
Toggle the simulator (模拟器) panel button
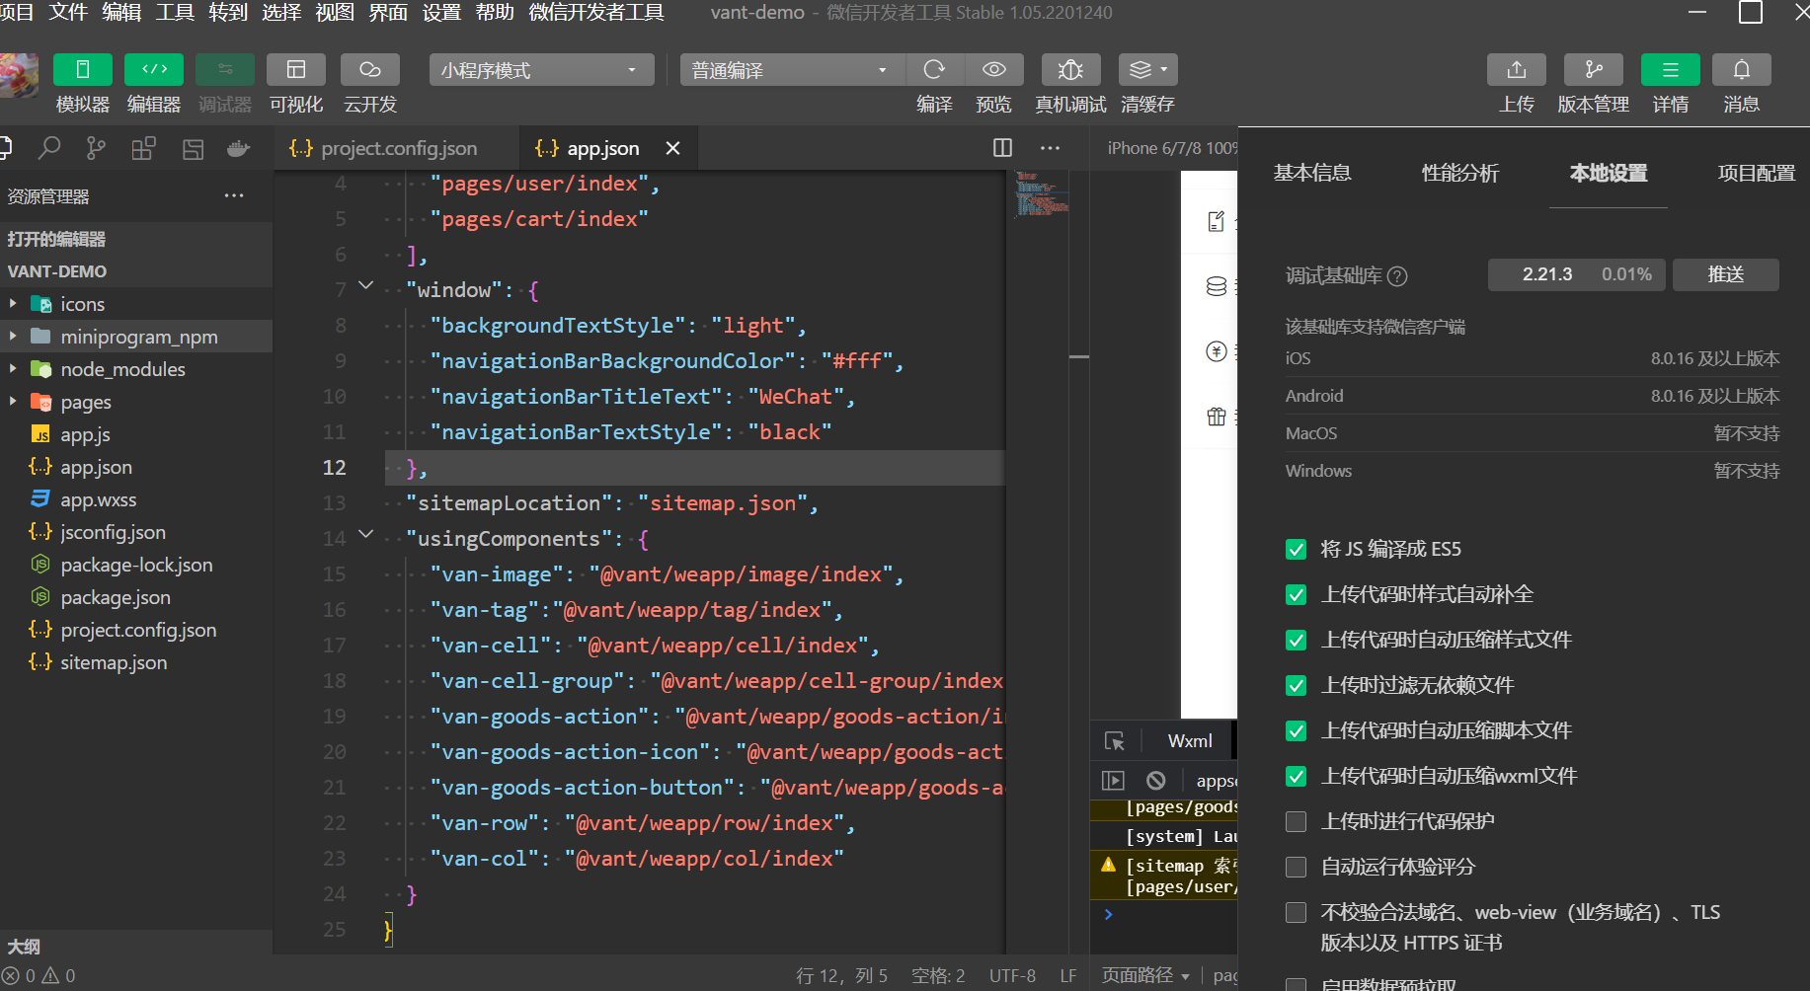(83, 70)
